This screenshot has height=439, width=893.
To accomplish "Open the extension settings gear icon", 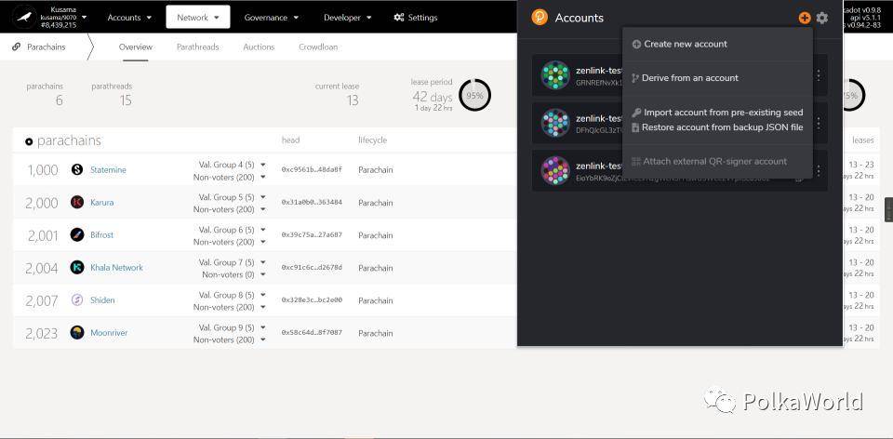I will 821,18.
